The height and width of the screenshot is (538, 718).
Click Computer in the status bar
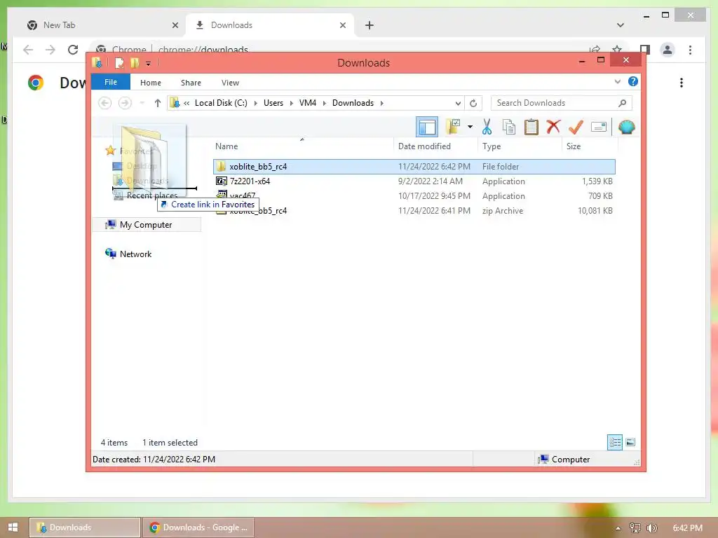point(571,460)
